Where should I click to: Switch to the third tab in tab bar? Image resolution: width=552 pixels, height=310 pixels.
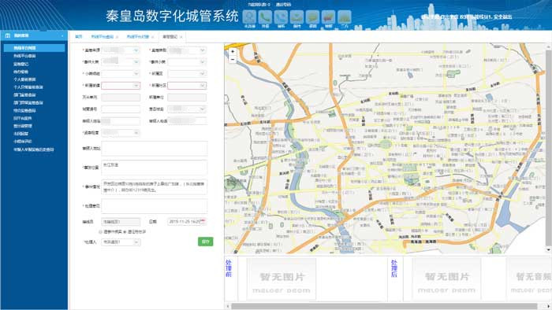pos(138,36)
